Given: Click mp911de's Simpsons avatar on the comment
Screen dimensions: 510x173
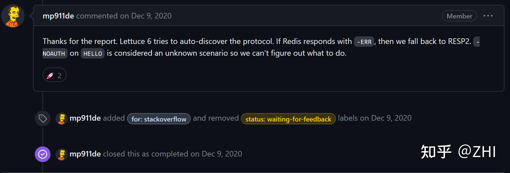Looking at the screenshot, I should (13, 16).
